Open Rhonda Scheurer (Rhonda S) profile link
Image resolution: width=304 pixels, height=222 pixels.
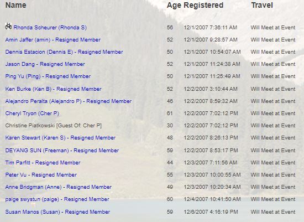[50, 28]
